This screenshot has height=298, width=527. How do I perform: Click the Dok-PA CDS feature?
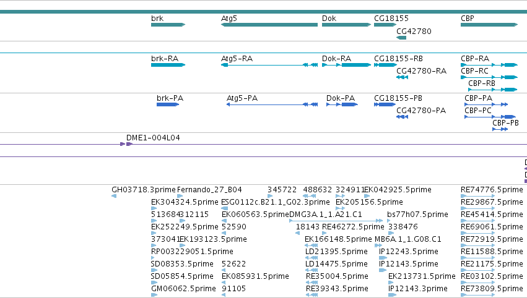pyautogui.click(x=342, y=104)
